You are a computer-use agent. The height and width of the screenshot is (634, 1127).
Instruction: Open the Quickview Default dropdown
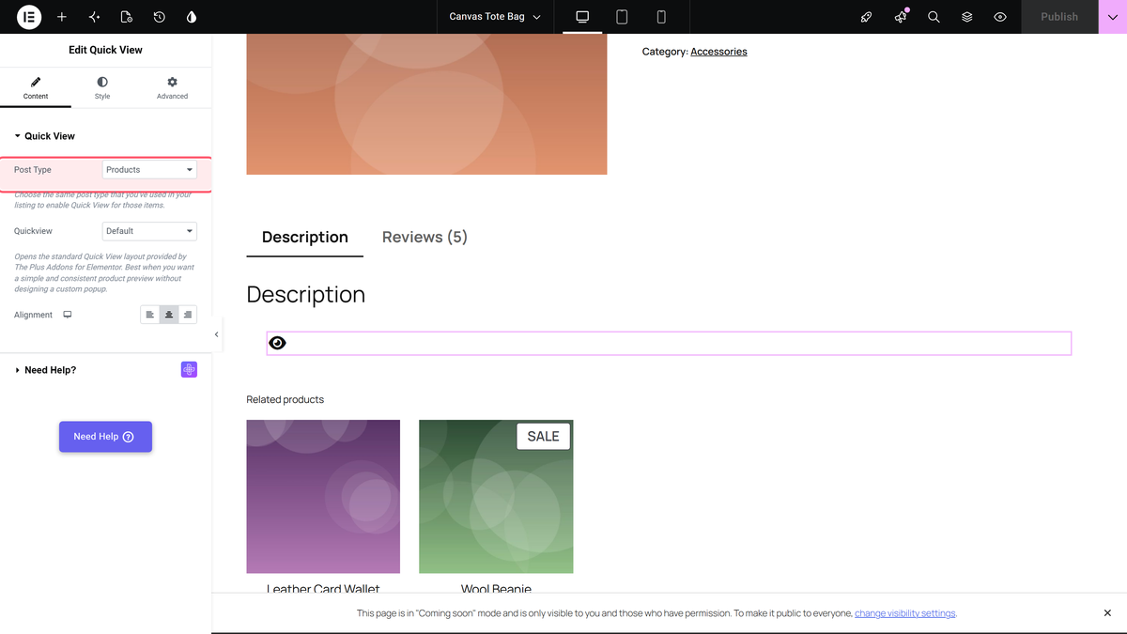[x=149, y=231]
